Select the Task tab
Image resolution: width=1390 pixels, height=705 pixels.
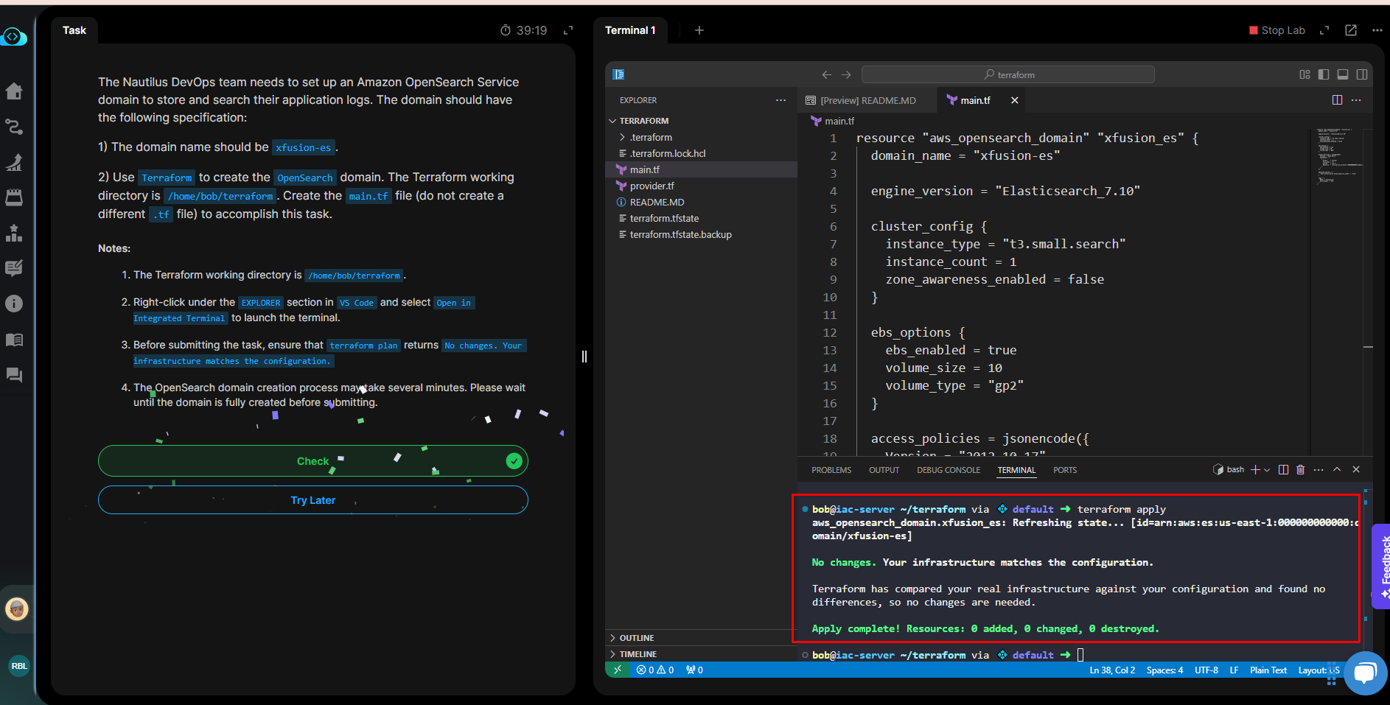coord(74,30)
